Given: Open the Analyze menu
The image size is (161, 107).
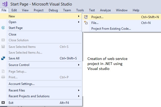Looking at the screenshot, I should 105,10.
